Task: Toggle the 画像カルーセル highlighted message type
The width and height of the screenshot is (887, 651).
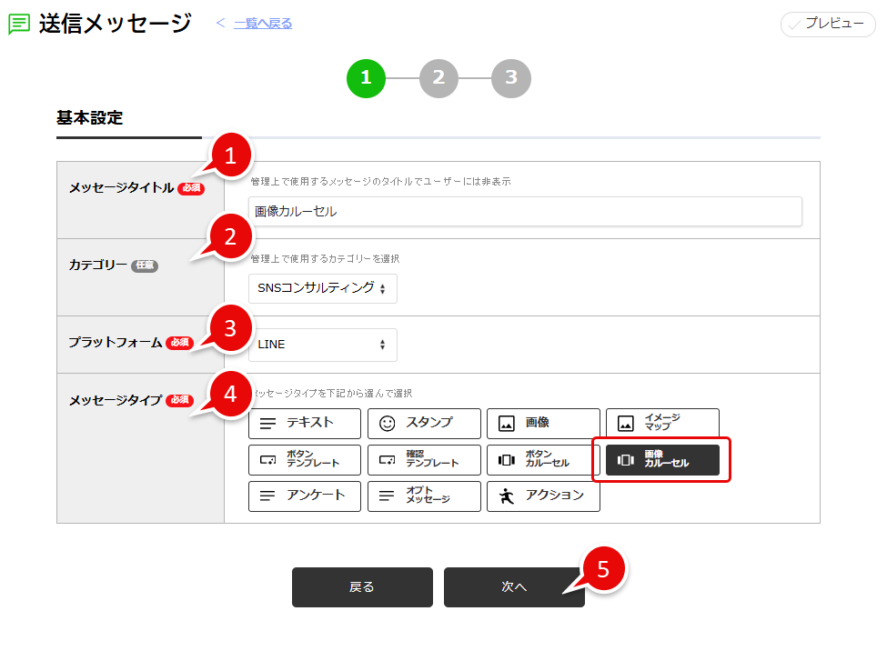Action: click(x=662, y=460)
